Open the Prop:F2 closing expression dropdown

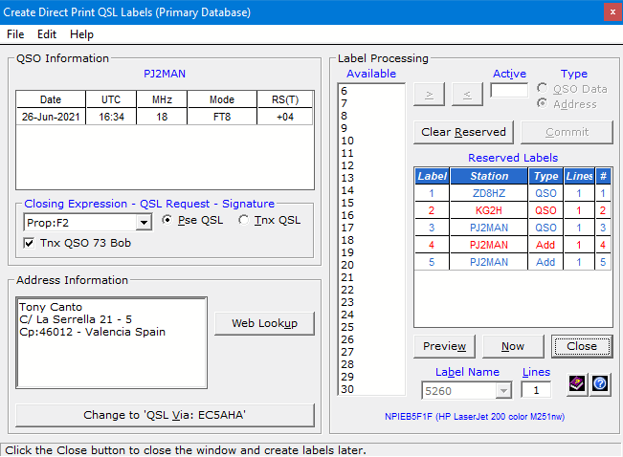click(144, 223)
